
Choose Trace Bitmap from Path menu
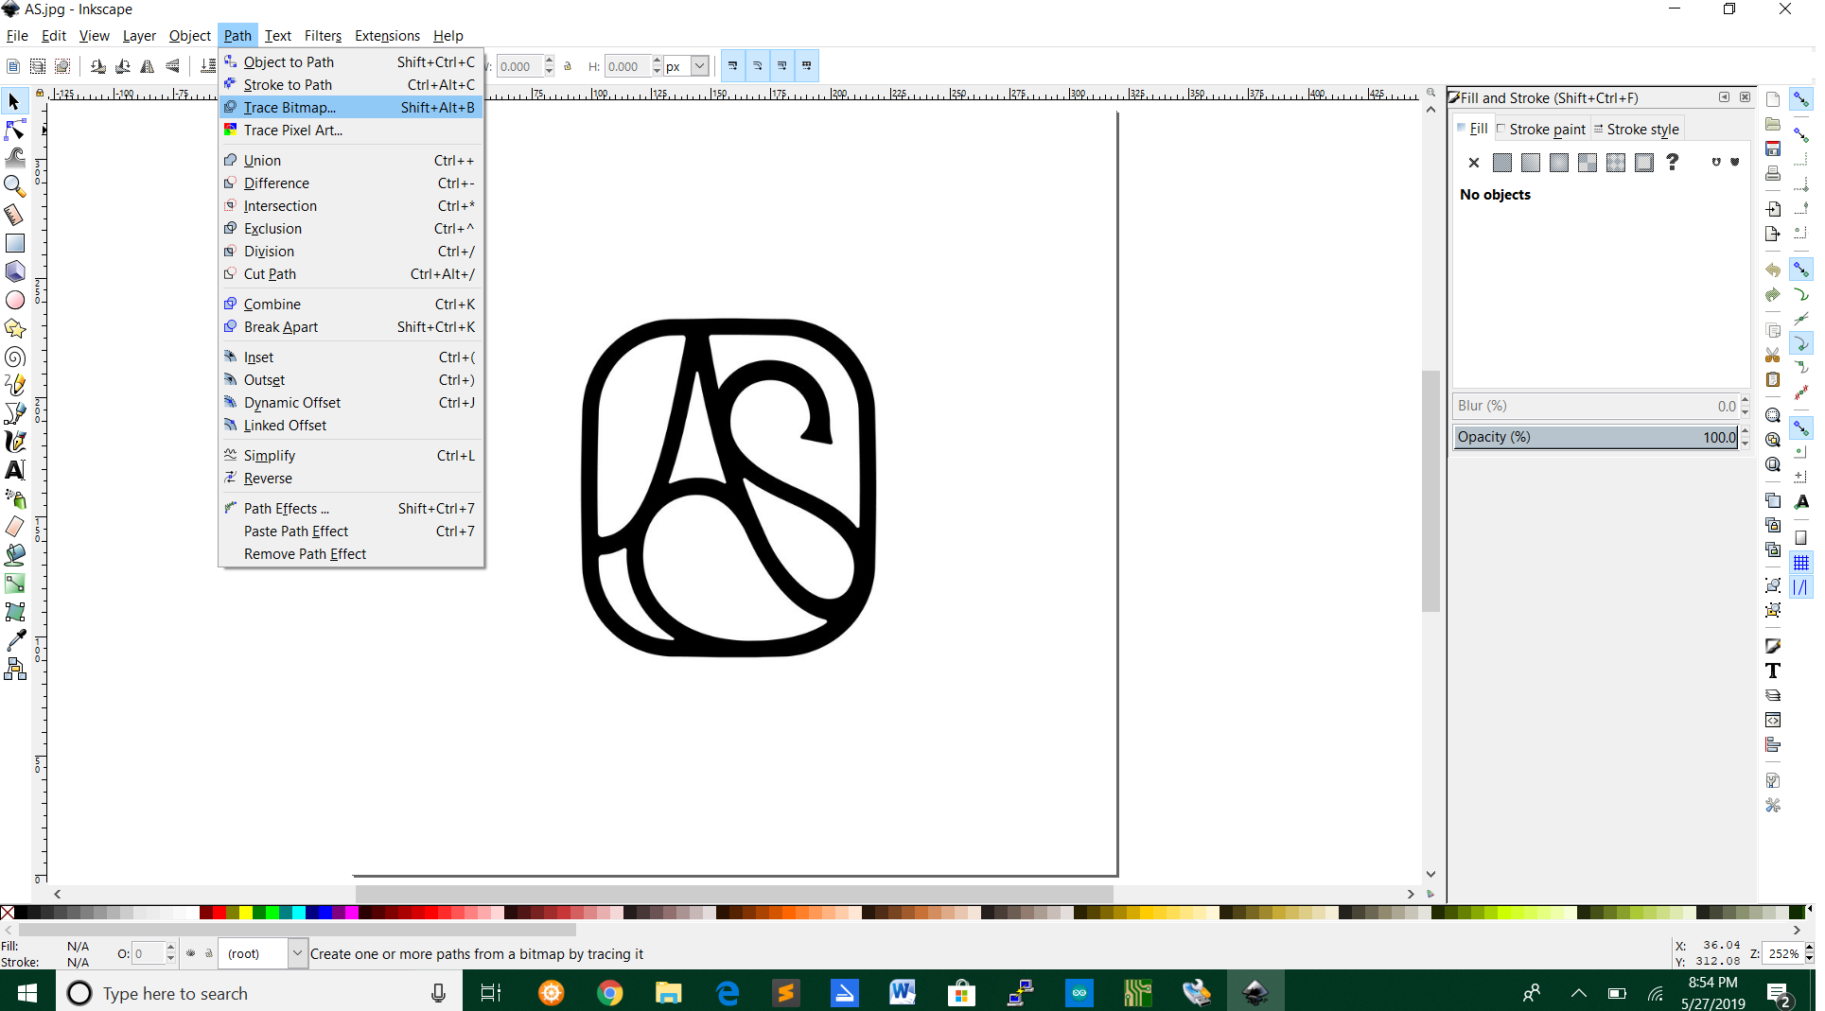pos(351,108)
